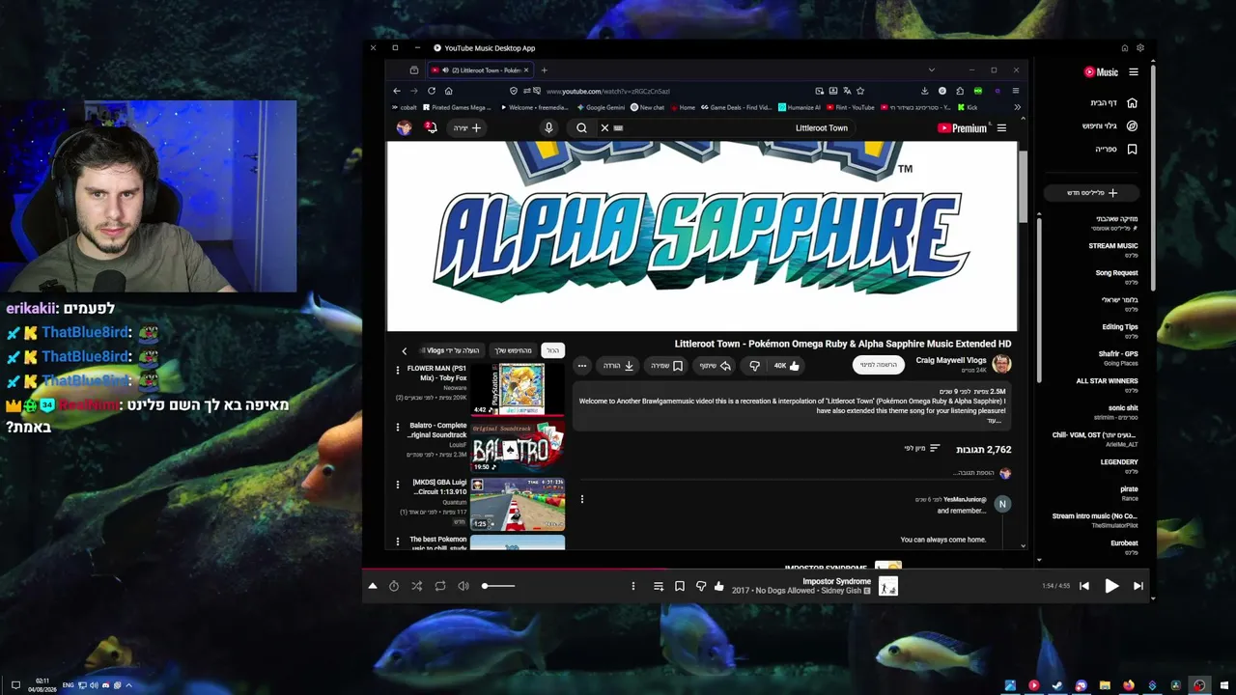The image size is (1236, 695).
Task: Open options for FLOWER MAN video
Action: (397, 370)
